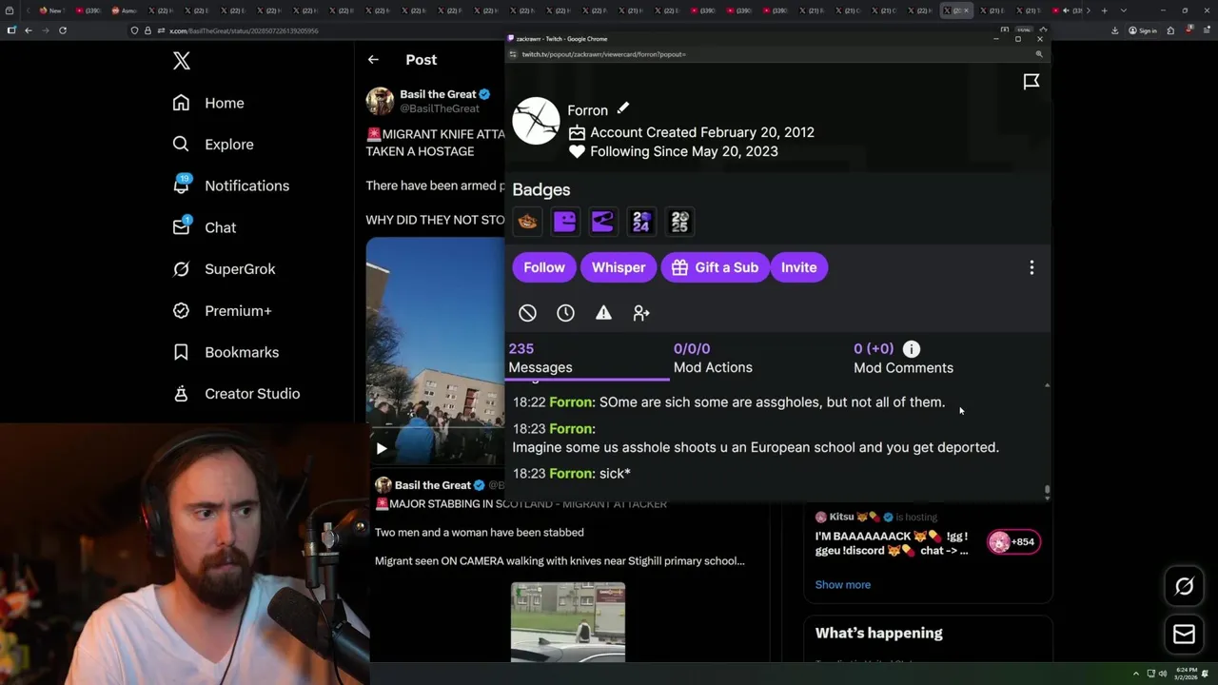1218x685 pixels.
Task: Click the +854 listeners pill
Action: coord(1013,542)
